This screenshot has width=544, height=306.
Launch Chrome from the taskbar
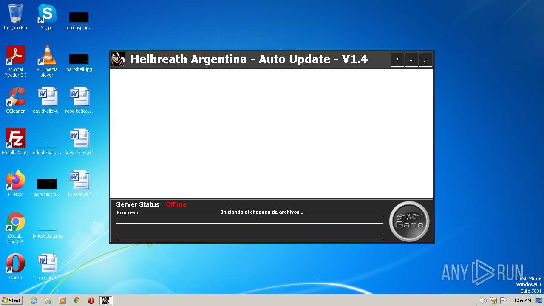[77, 300]
